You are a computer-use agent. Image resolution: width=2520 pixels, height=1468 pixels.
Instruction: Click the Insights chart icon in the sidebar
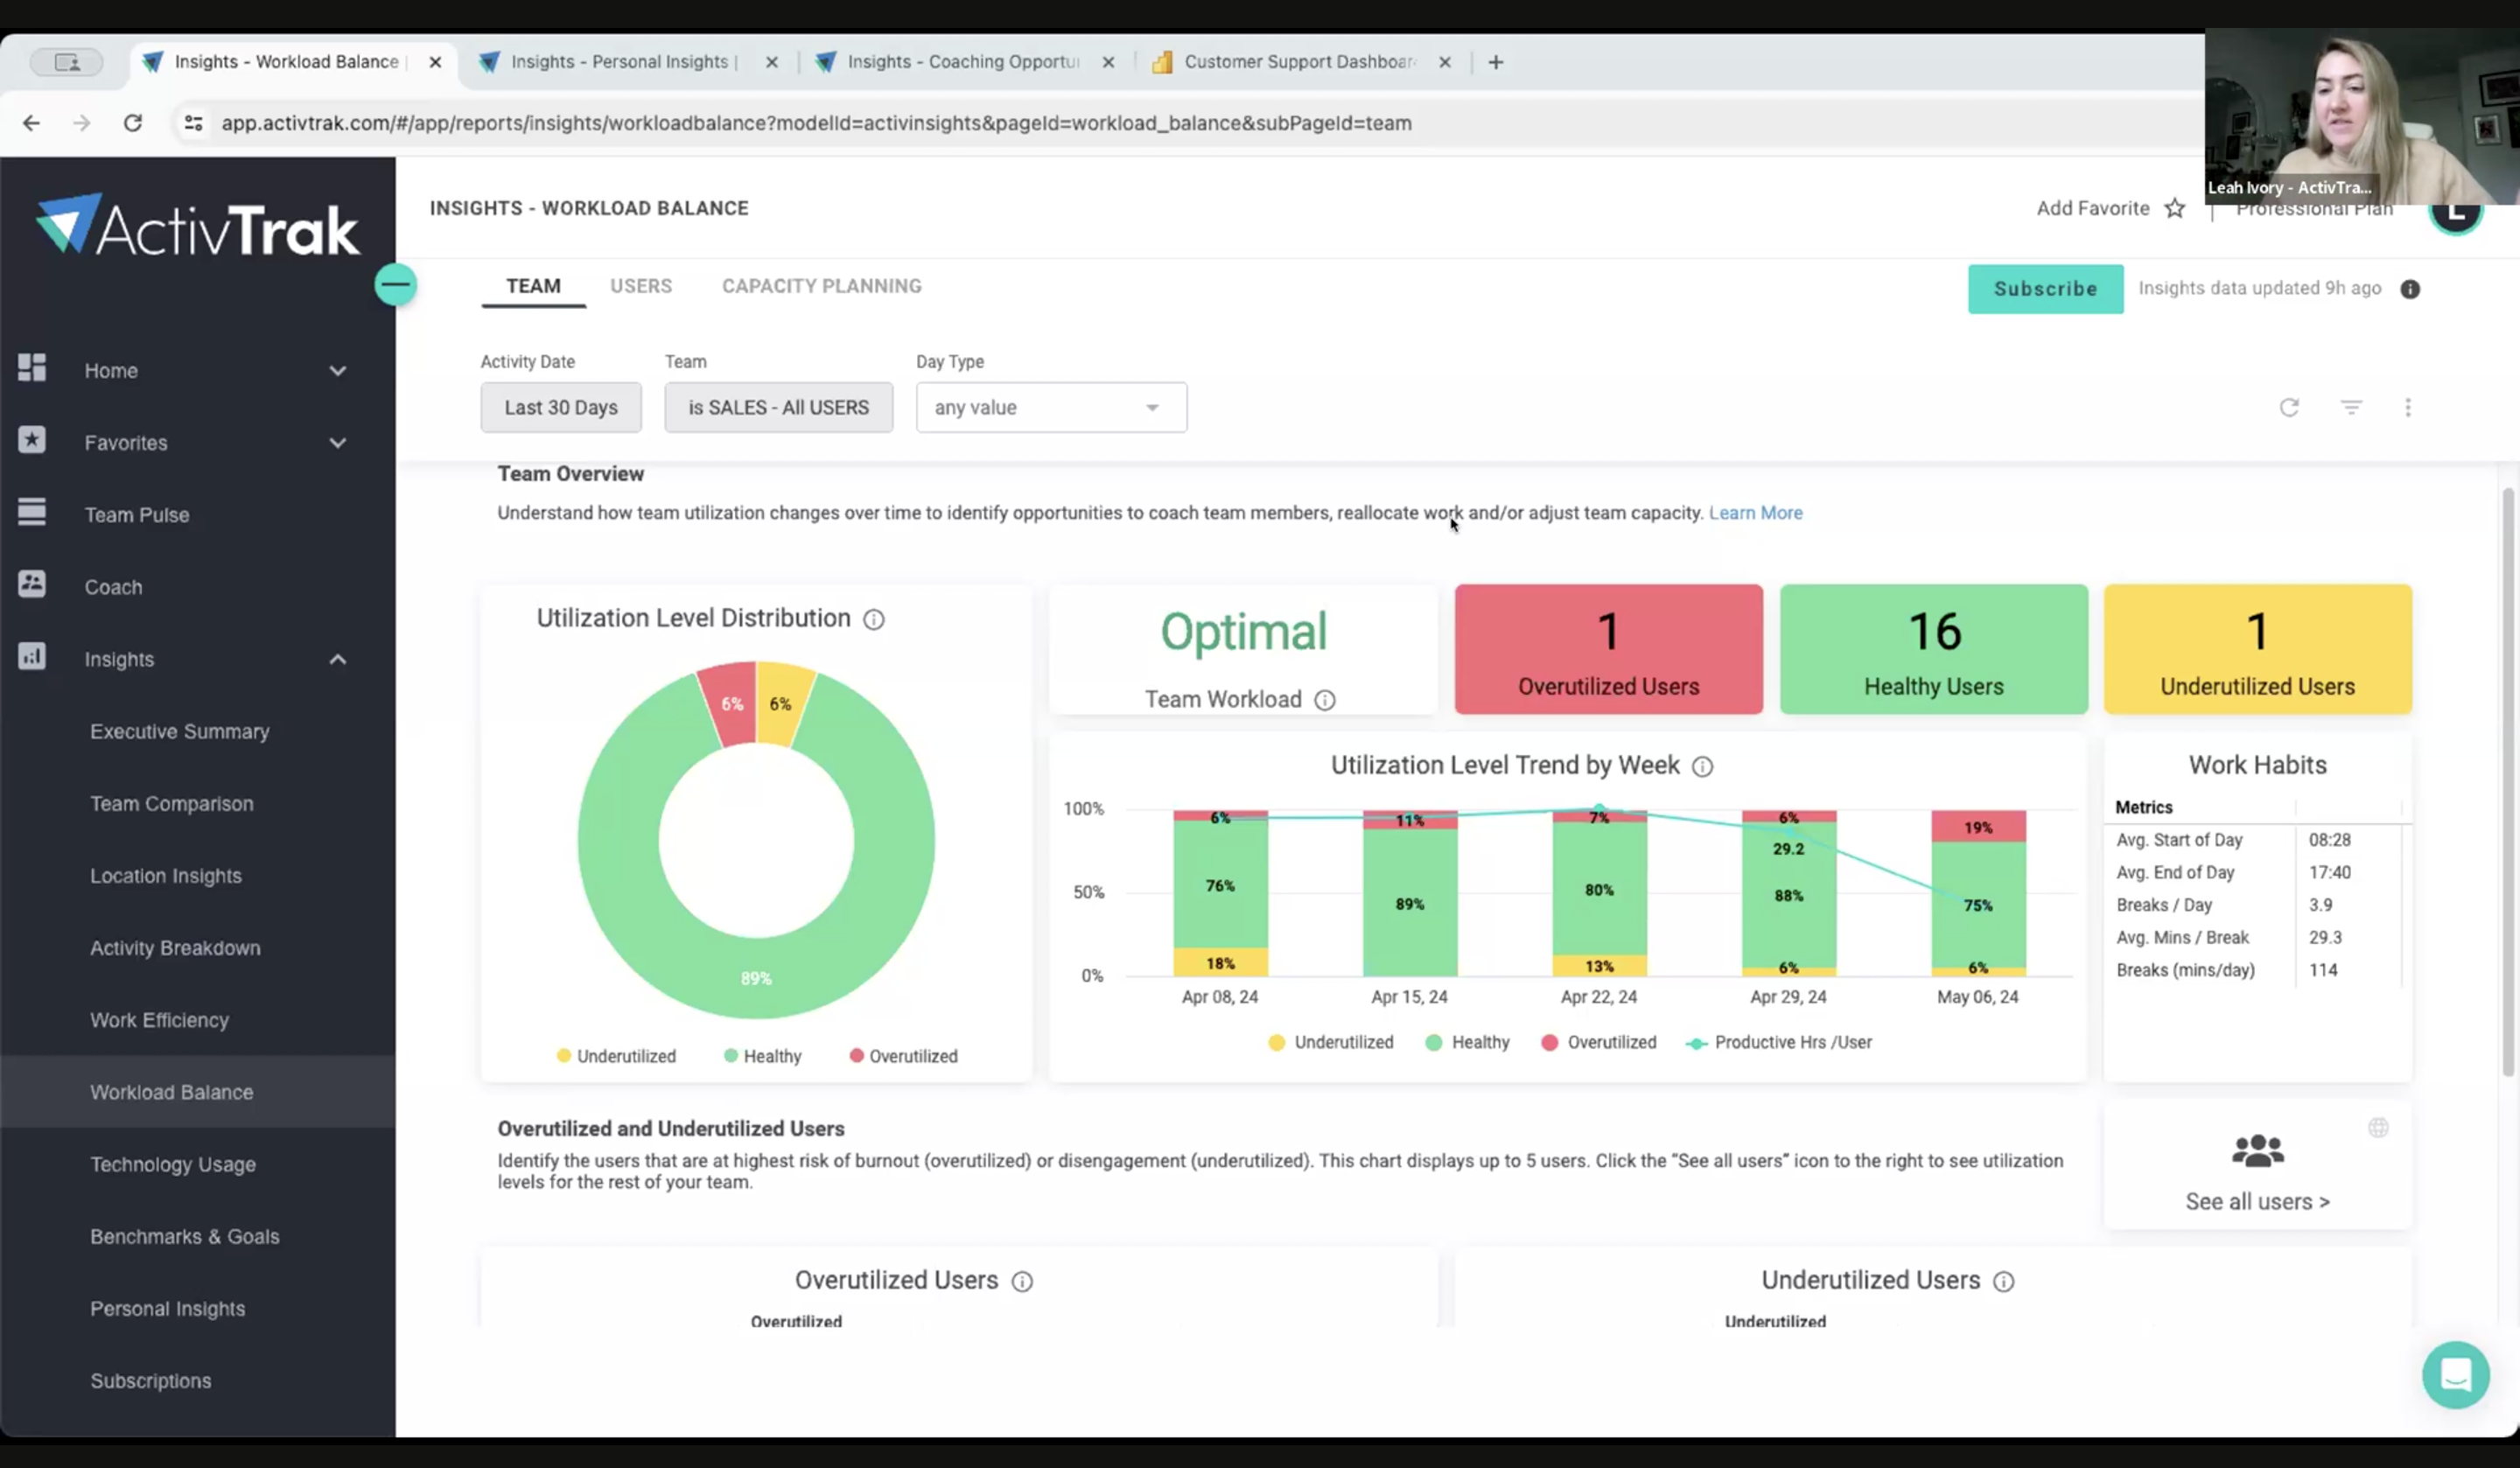click(x=32, y=657)
